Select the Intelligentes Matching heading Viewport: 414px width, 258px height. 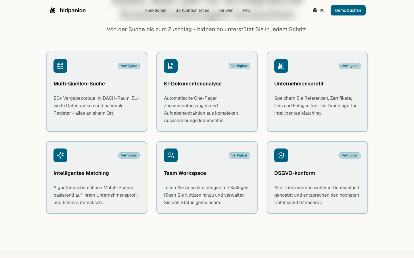point(81,173)
